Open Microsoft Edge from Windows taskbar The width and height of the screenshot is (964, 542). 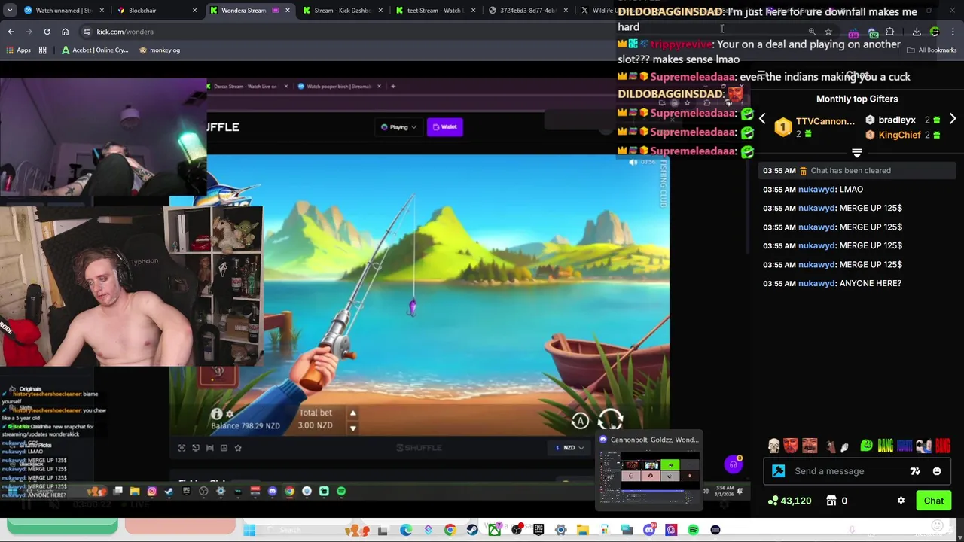406,530
